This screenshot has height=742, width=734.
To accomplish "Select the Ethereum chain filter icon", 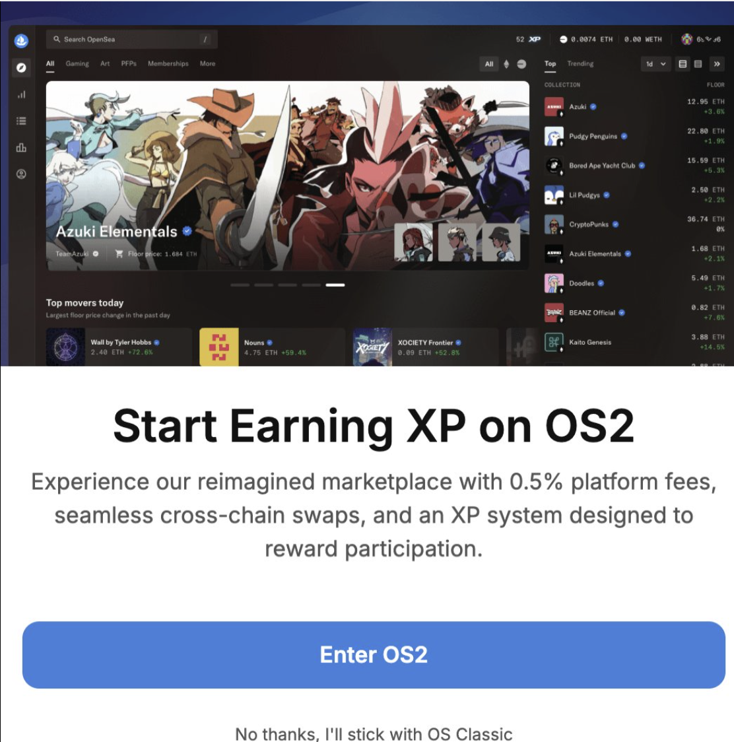I will point(506,64).
